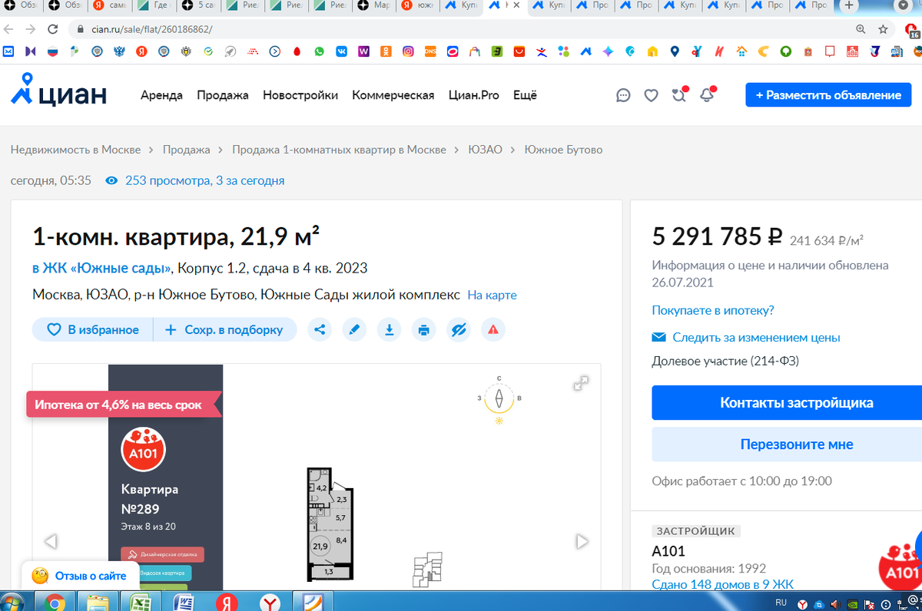Show next photo with right arrow
Viewport: 922px width, 611px height.
[582, 541]
